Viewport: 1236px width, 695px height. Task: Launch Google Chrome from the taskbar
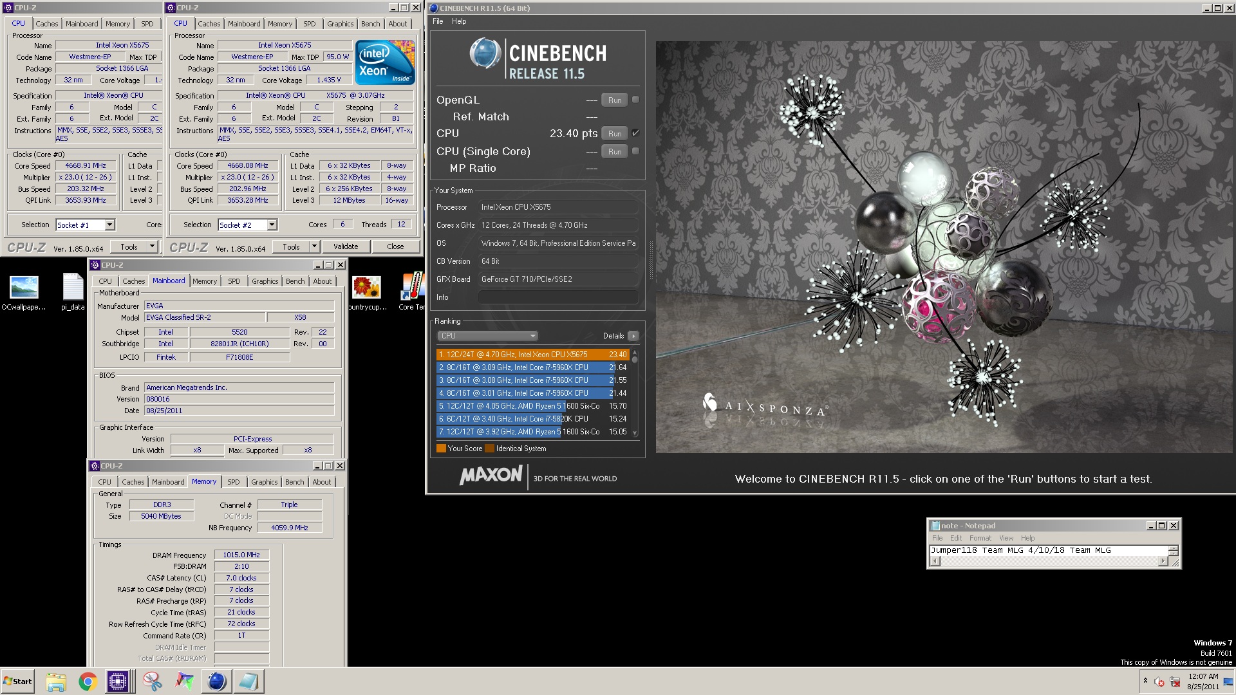[x=88, y=681]
